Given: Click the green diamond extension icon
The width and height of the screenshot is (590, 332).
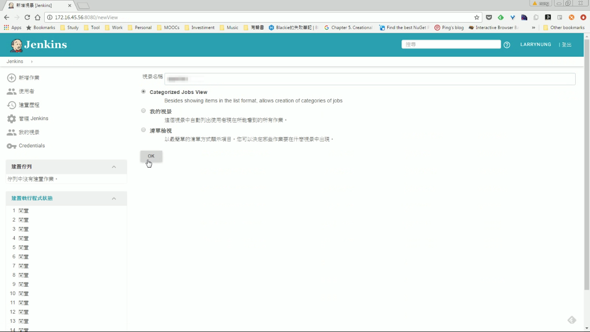Looking at the screenshot, I should [501, 17].
